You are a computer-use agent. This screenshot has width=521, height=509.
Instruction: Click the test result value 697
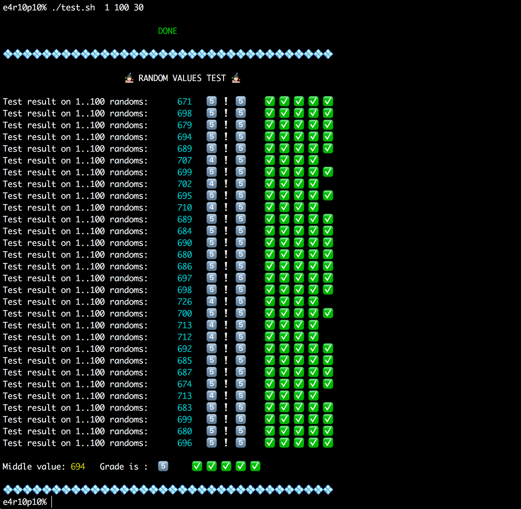[x=185, y=278]
